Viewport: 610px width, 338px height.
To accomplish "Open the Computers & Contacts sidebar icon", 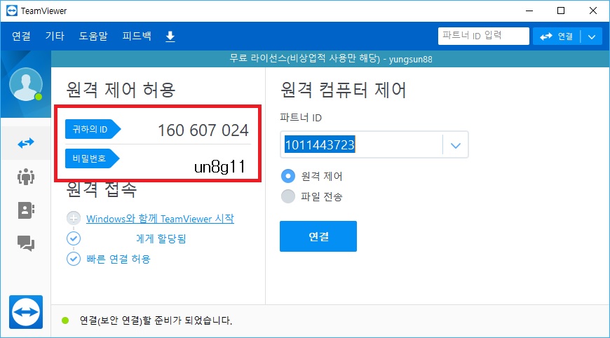I will click(26, 210).
